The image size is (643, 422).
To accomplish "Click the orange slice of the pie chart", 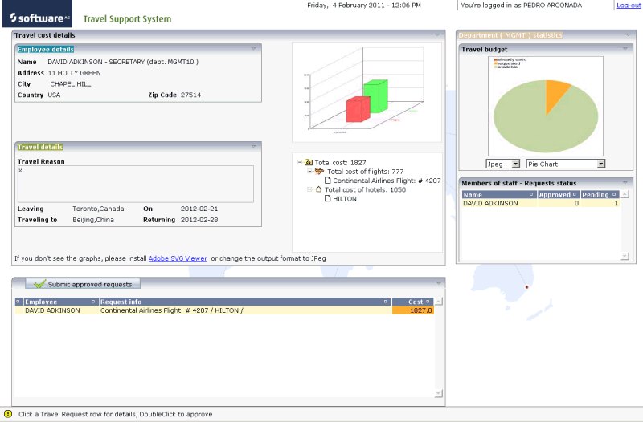I will [555, 95].
